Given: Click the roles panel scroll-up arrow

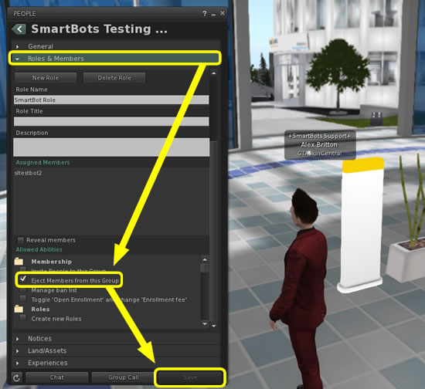Looking at the screenshot, I should pyautogui.click(x=213, y=73).
